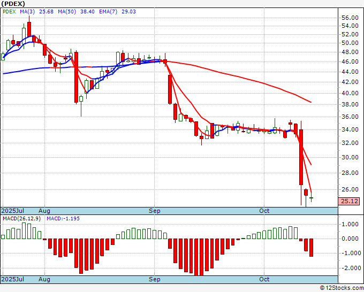
Task: Click 2025Jul on the price chart date axis
Action: [x=13, y=211]
